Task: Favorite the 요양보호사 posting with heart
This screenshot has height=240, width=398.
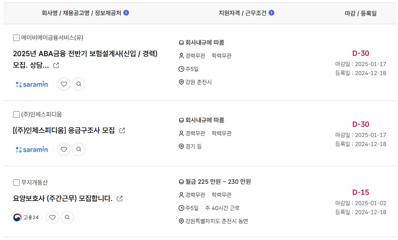Action: pyautogui.click(x=52, y=217)
